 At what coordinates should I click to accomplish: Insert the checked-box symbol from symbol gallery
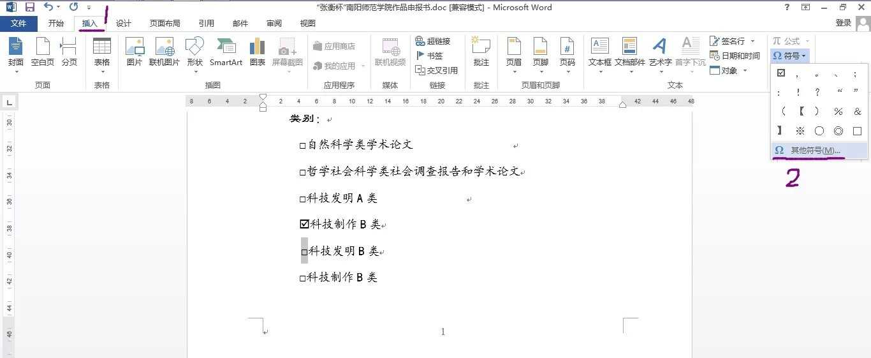[781, 73]
